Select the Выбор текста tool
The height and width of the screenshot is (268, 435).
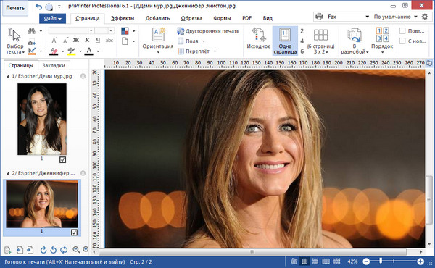click(14, 41)
